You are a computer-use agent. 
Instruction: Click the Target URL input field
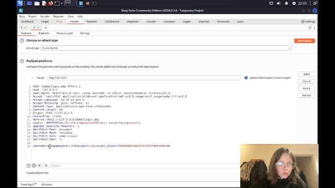pyautogui.click(x=144, y=78)
